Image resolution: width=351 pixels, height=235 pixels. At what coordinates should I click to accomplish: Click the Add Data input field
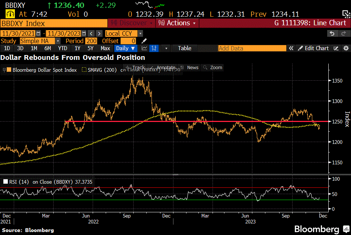(252, 48)
